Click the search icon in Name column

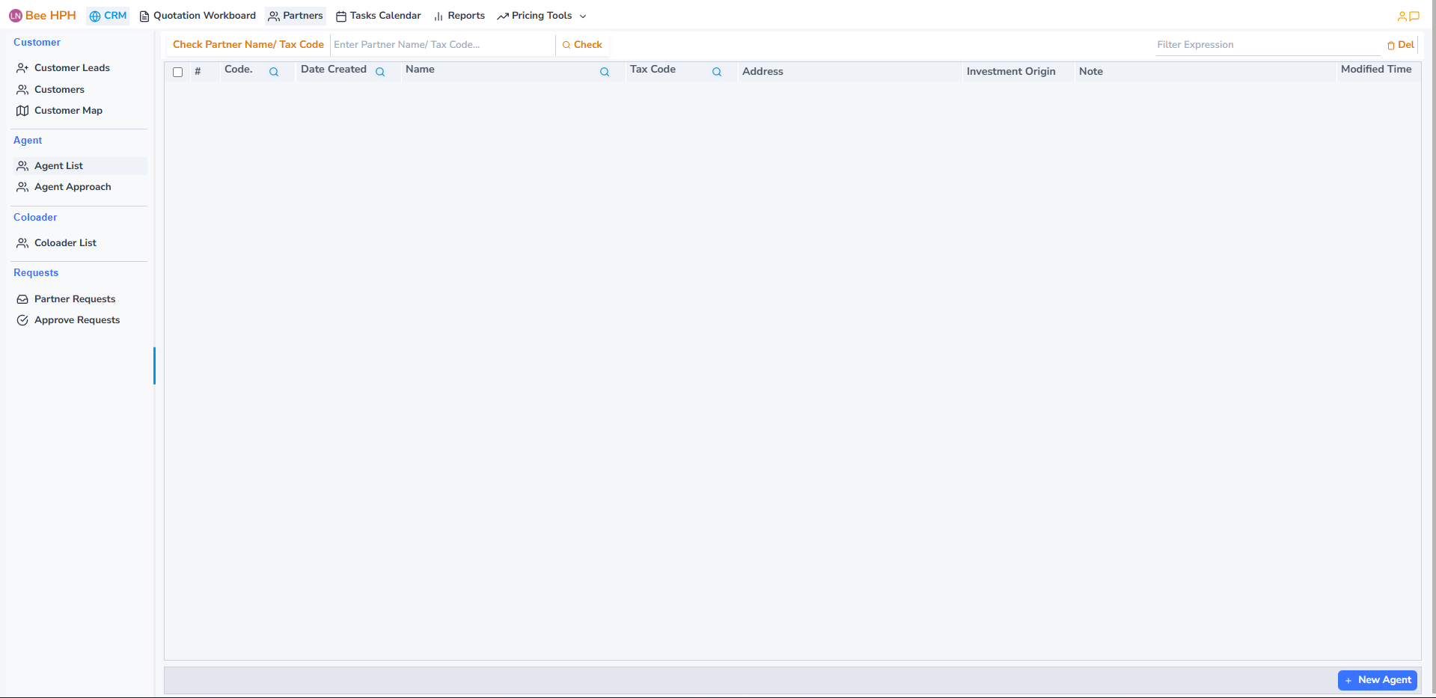point(605,73)
